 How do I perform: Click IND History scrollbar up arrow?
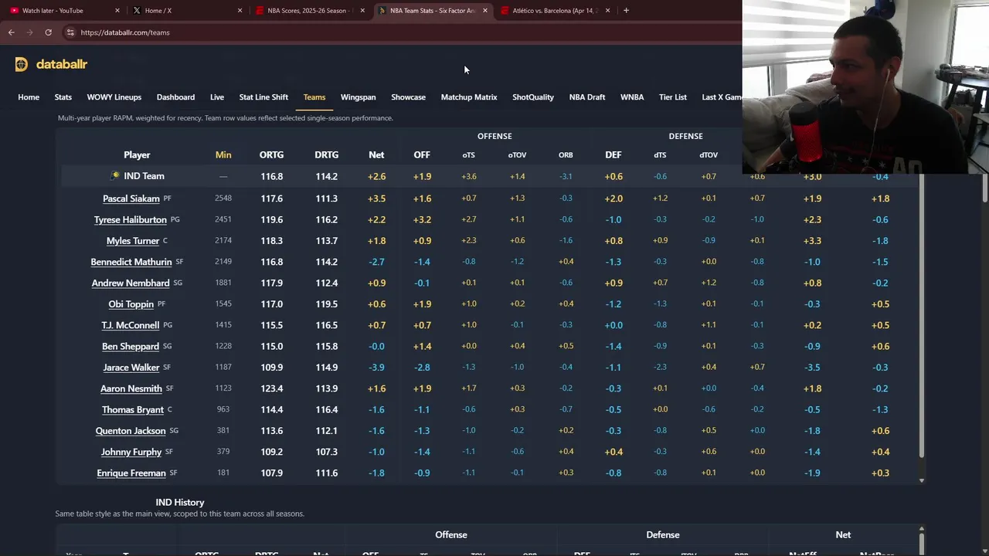[x=921, y=529]
